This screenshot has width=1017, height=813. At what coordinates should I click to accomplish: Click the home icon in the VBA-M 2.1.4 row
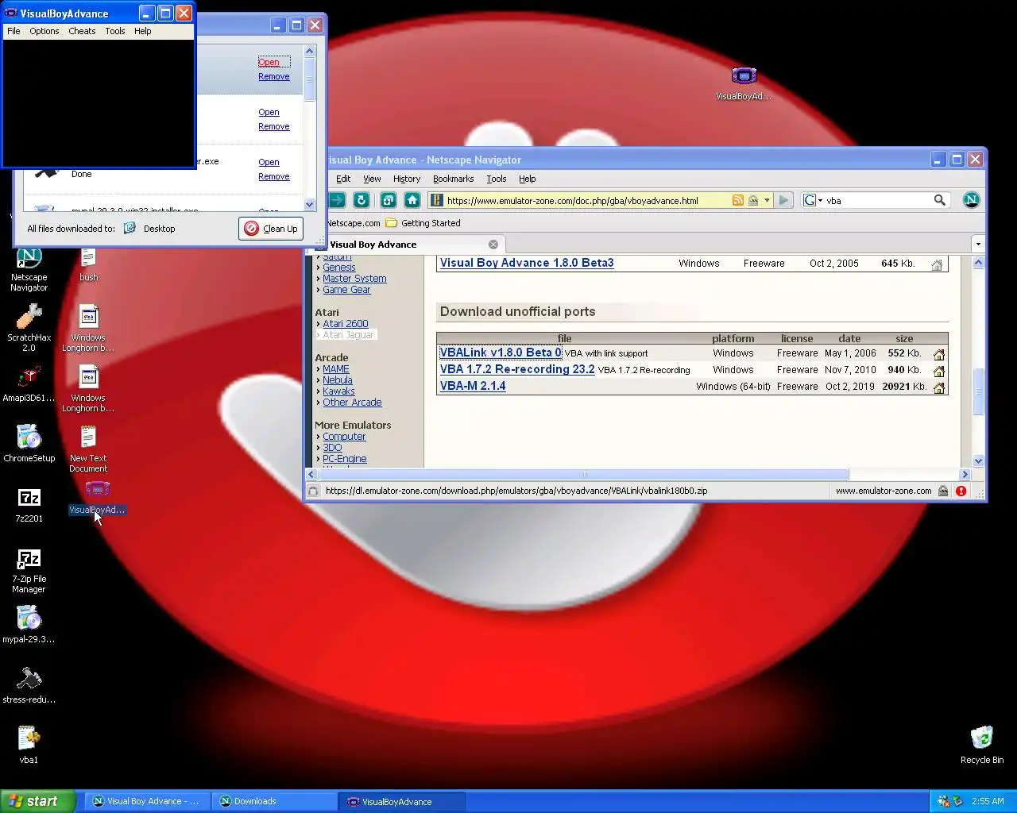[x=938, y=387]
